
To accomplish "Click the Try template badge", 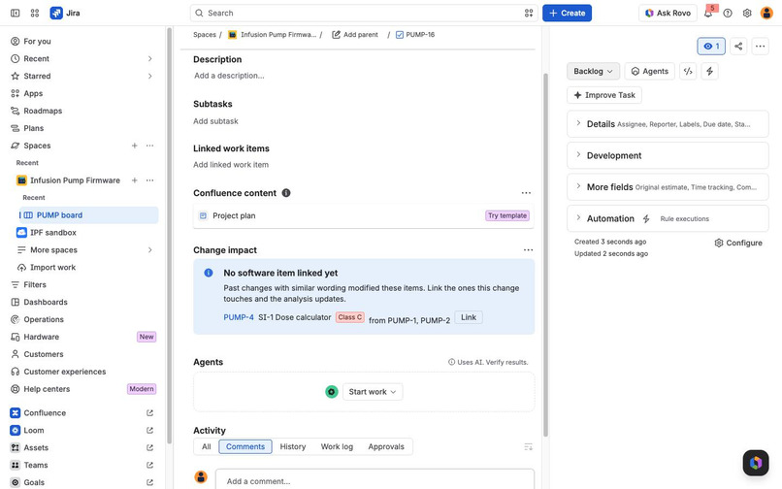I will pyautogui.click(x=507, y=215).
